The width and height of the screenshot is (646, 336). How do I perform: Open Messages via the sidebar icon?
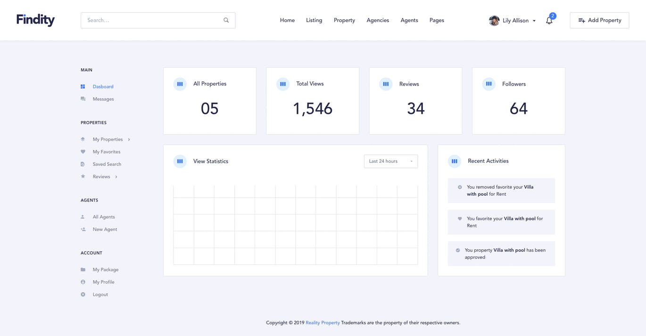[83, 99]
